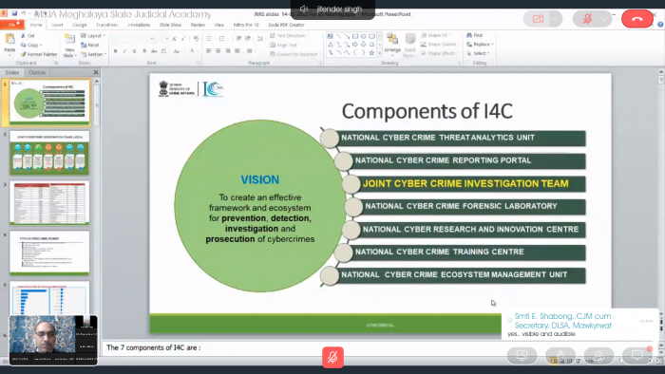This screenshot has height=374, width=665.
Task: Open the font name combo box
Action: point(133,39)
